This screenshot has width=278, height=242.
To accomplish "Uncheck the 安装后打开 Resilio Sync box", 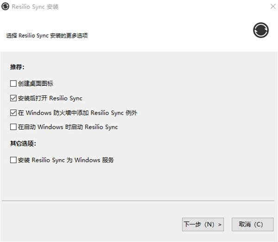I will (13, 98).
